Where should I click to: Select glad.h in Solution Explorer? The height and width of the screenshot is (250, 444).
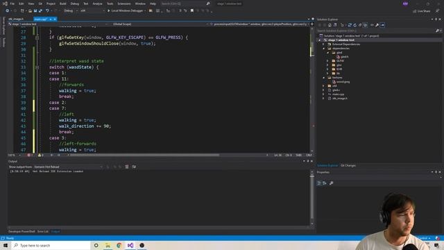point(342,57)
